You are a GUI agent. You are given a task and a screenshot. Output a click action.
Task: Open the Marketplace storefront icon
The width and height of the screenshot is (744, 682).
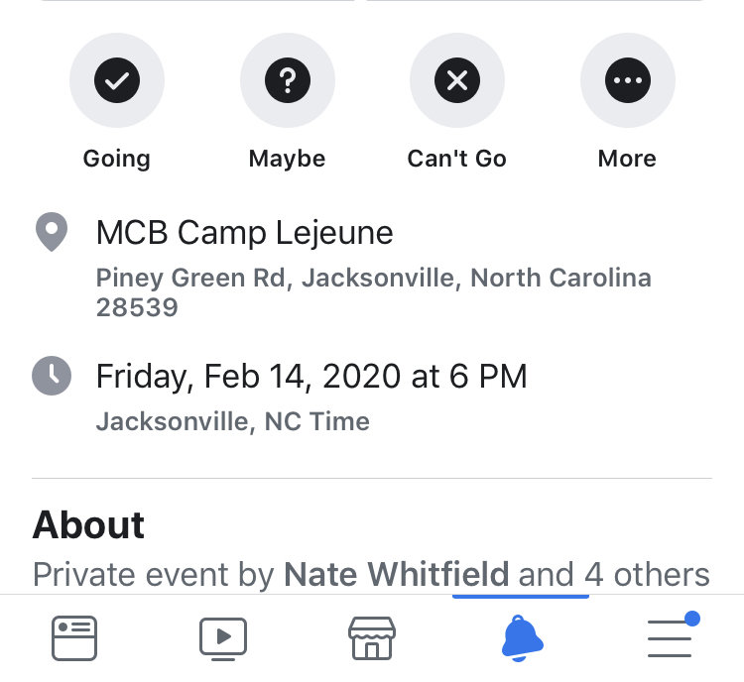[372, 638]
